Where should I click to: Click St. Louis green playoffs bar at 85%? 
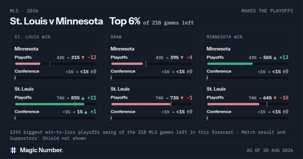(49, 104)
